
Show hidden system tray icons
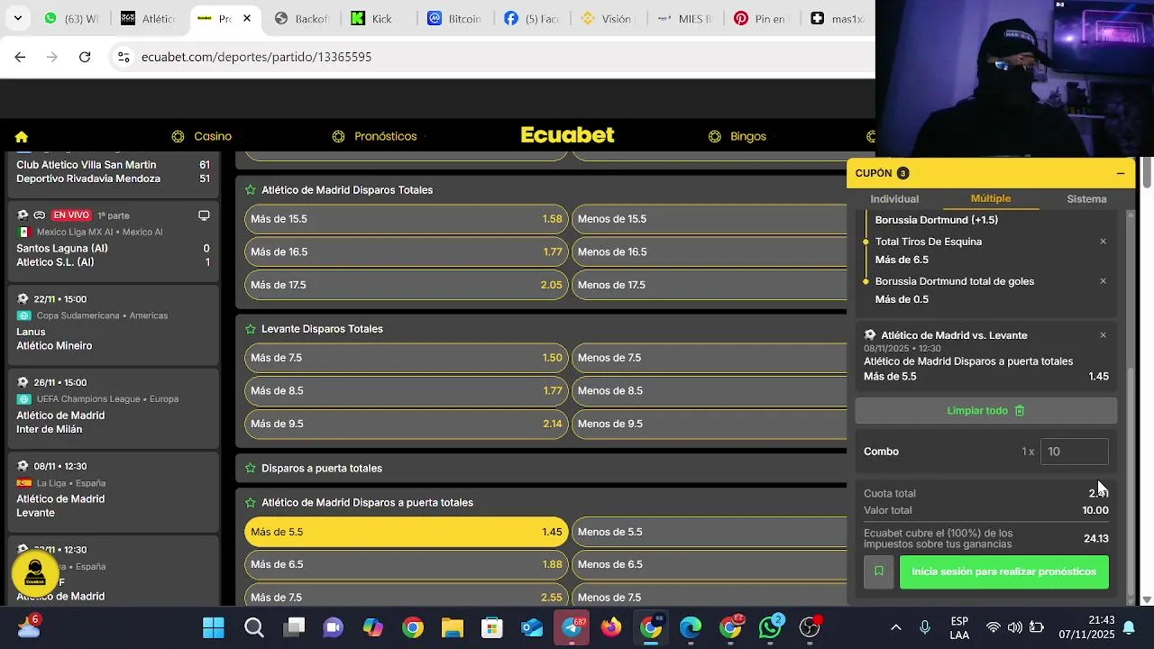(x=895, y=627)
